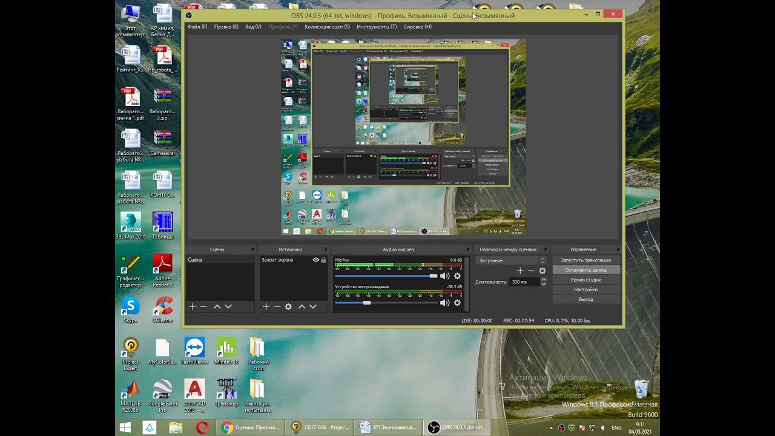Image resolution: width=775 pixels, height=436 pixels.
Task: Open Windows Start button
Action: click(x=125, y=428)
